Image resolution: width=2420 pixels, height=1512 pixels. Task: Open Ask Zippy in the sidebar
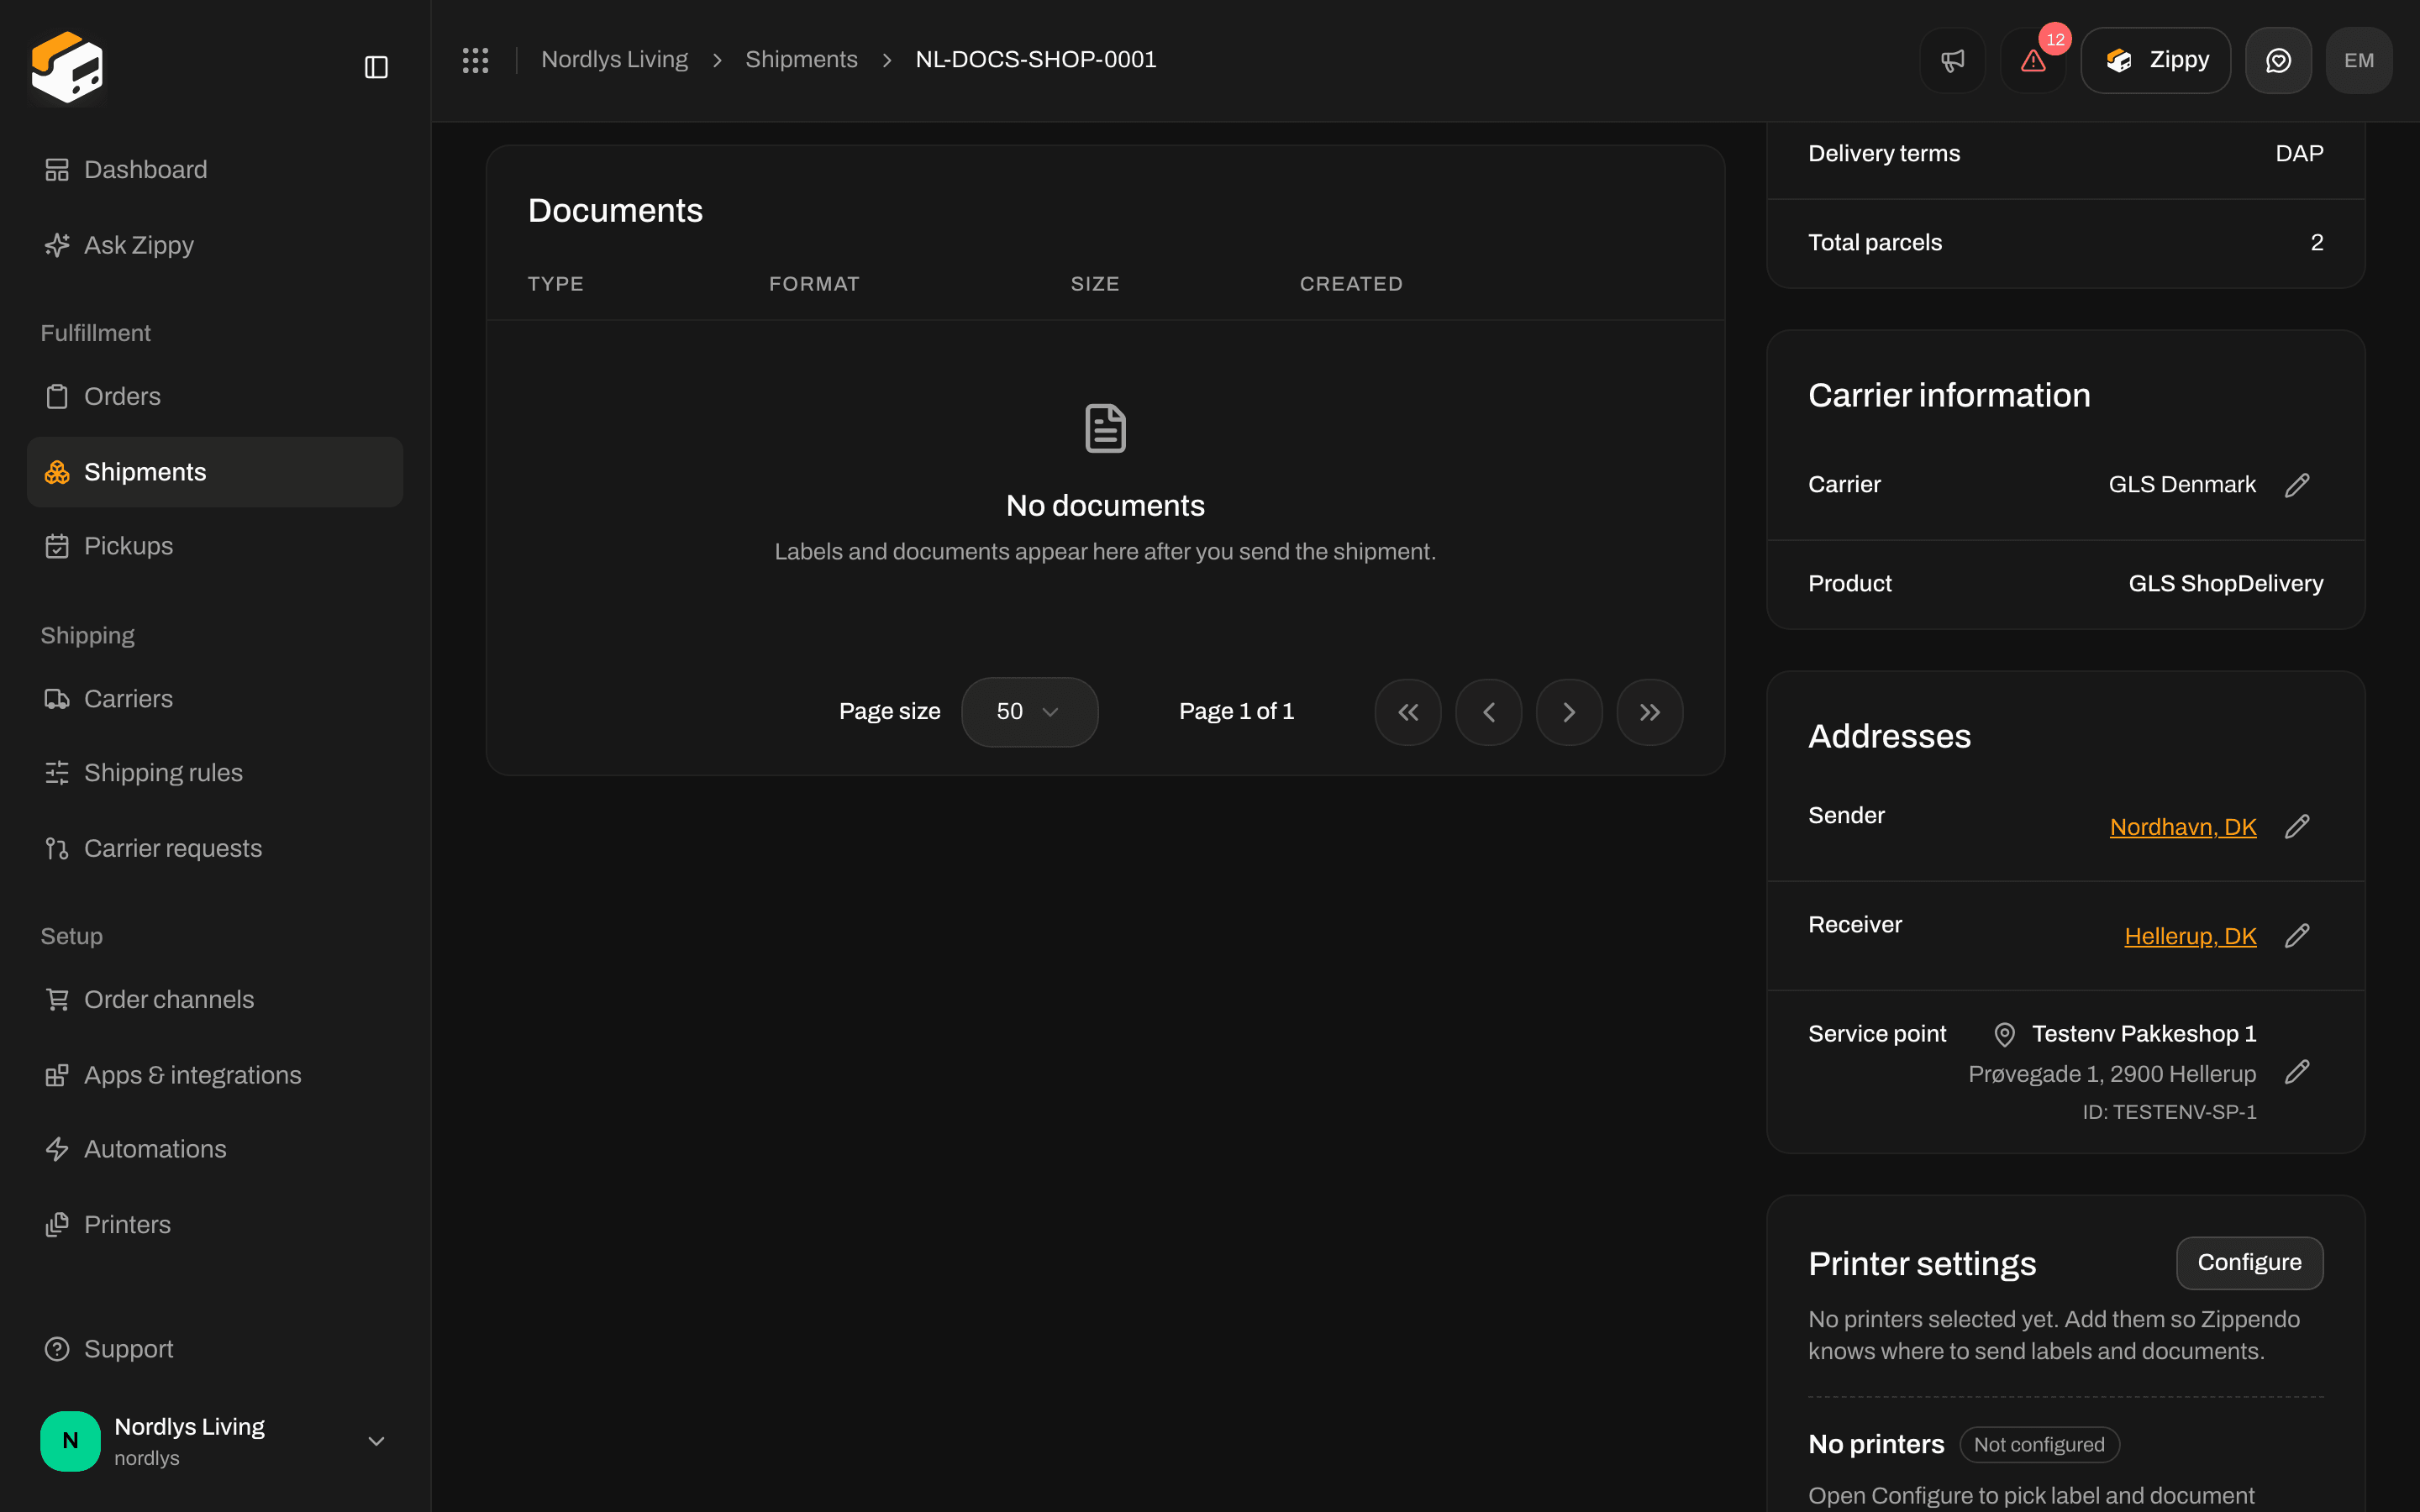pos(215,245)
